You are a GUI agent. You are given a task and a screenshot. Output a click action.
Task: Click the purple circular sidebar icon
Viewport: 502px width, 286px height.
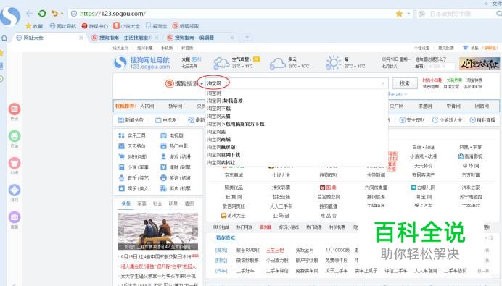tap(15, 217)
